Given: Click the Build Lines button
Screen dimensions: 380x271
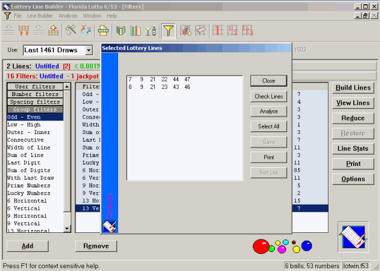Looking at the screenshot, I should tap(353, 88).
